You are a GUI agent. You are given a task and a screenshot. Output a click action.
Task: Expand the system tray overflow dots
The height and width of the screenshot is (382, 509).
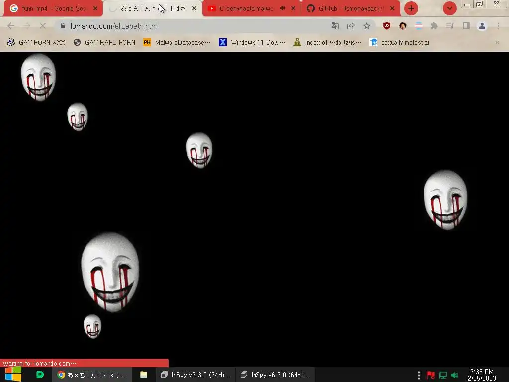tap(419, 375)
